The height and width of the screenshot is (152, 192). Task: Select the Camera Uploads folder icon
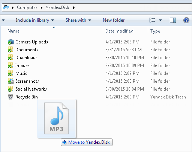tap(10, 42)
